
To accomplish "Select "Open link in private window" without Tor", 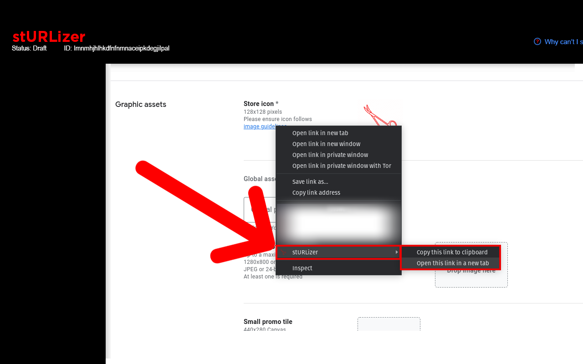I will (x=339, y=155).
